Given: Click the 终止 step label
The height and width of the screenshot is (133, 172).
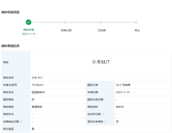Looking at the screenshot, I should (137, 30).
